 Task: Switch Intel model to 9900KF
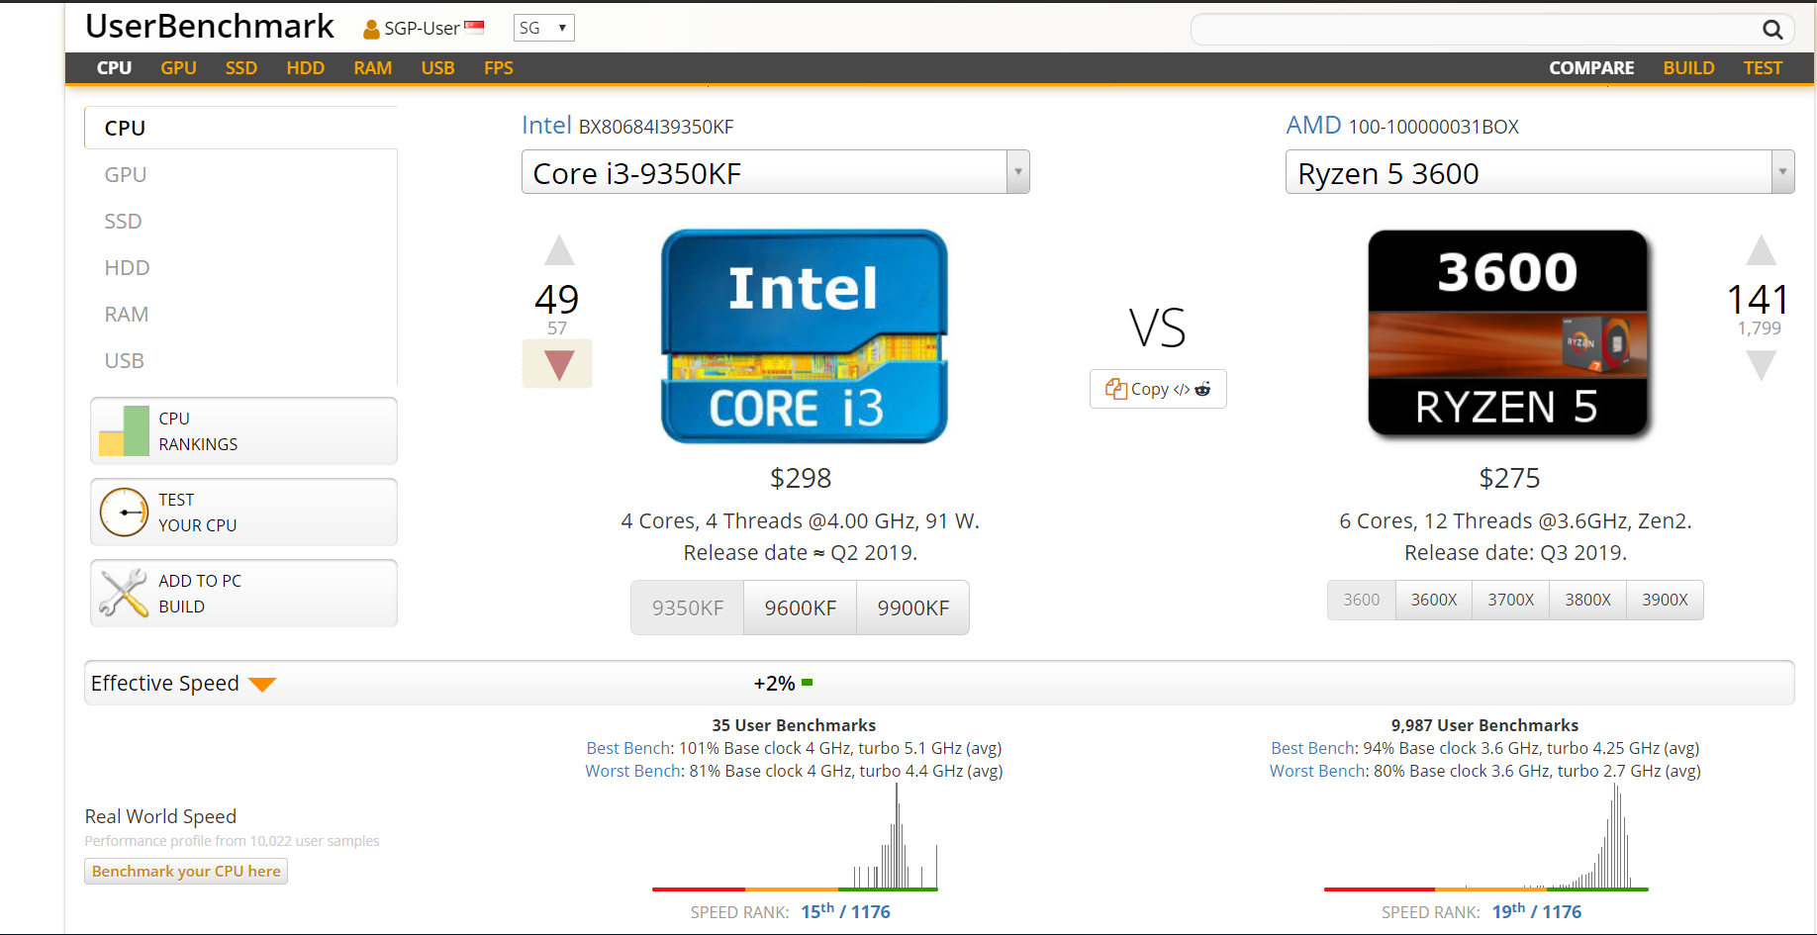tap(913, 608)
